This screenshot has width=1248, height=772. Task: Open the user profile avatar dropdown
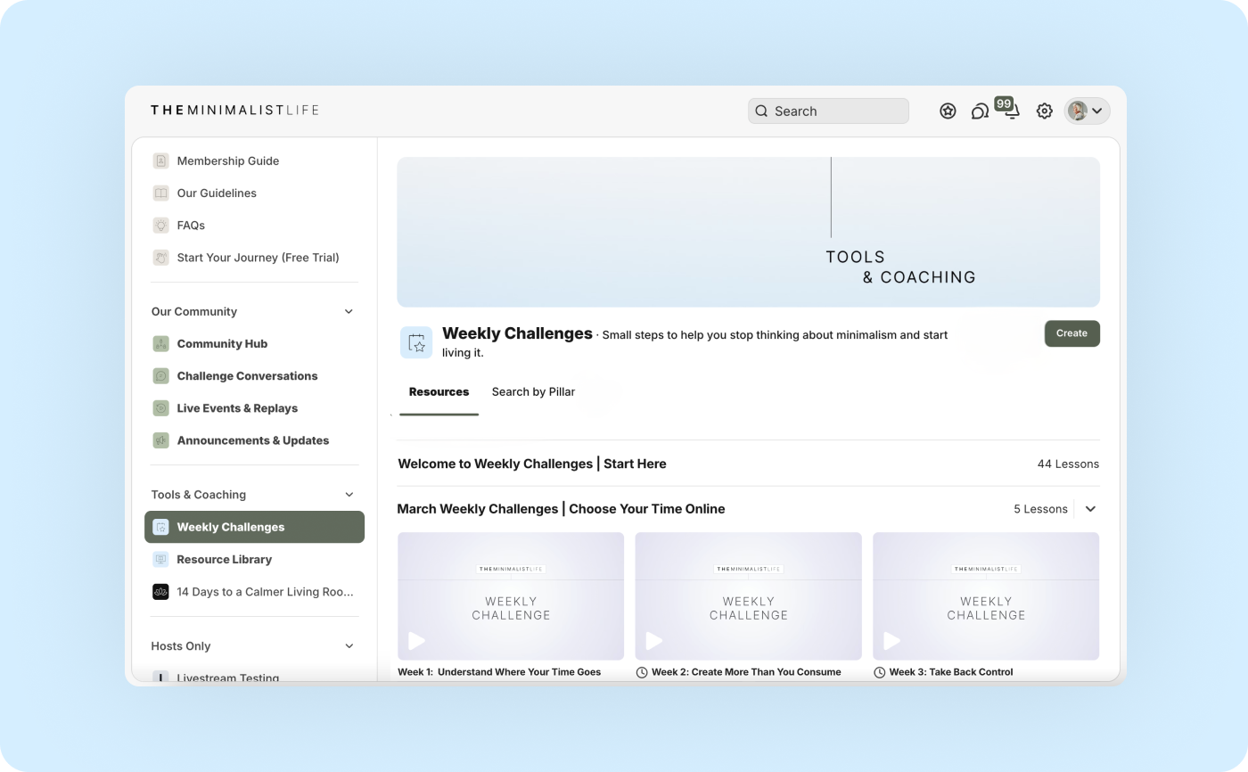(1087, 111)
